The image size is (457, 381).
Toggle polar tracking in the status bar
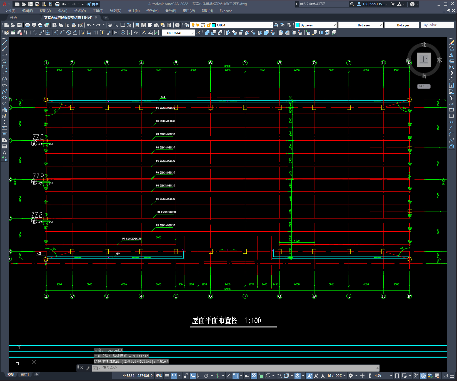tap(206, 376)
